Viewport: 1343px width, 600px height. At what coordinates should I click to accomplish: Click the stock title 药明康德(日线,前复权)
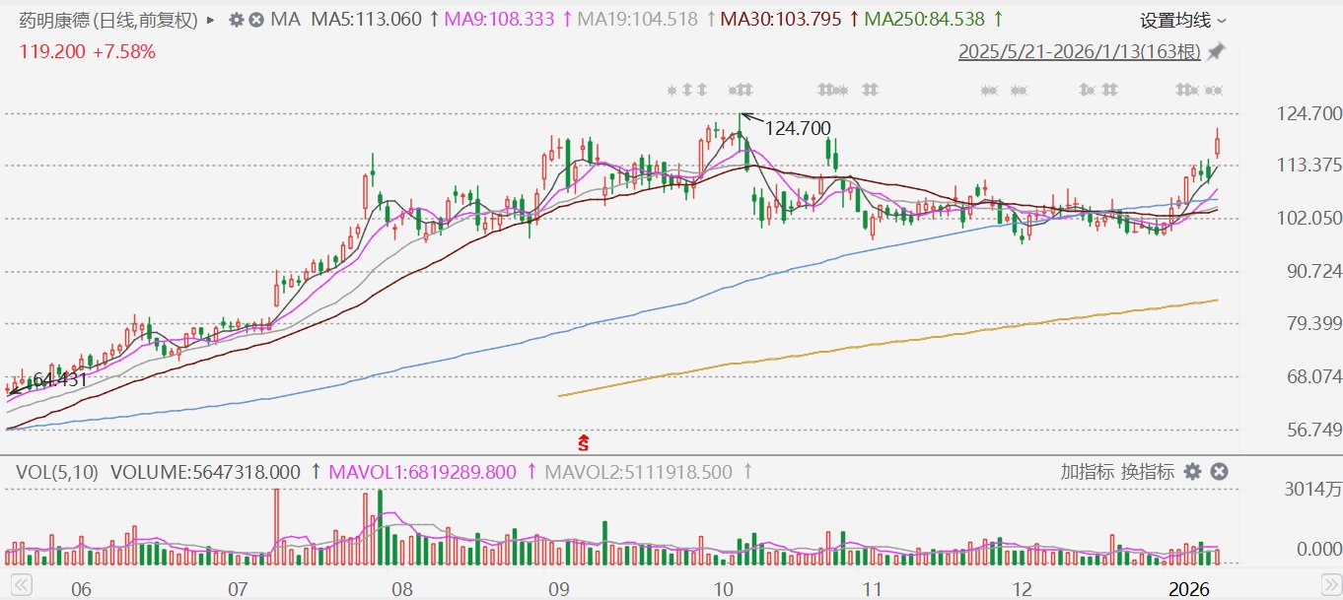click(x=108, y=20)
